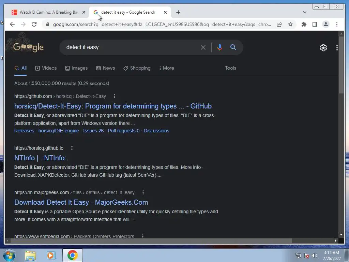Switch to News results

106,68
